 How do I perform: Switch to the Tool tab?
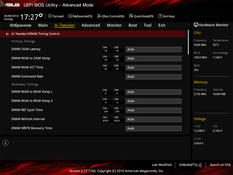click(148, 25)
